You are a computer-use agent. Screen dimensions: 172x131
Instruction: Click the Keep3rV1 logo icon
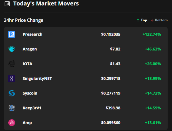point(12,108)
